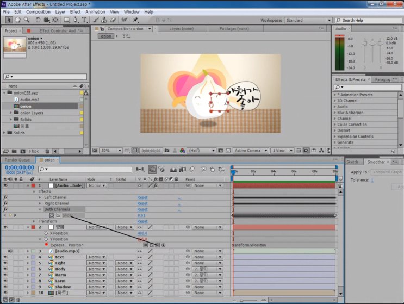Viewport: 404px width, 304px height.
Task: Click the yellow label swatch of audio.mp3
Action: tap(82, 100)
